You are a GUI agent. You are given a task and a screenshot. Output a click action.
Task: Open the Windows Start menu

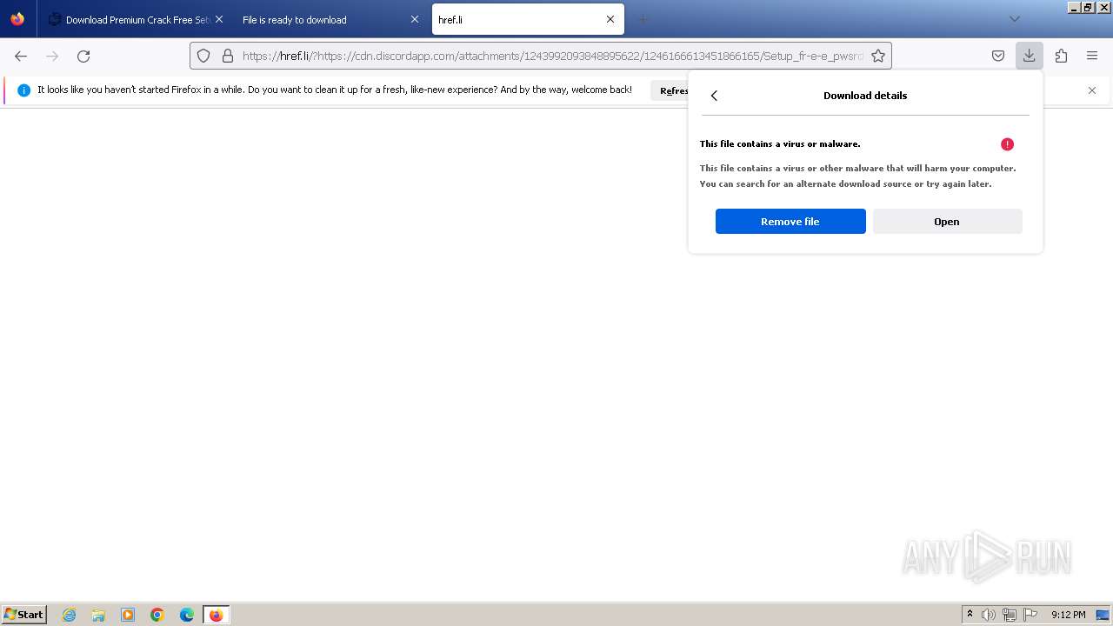(23, 615)
